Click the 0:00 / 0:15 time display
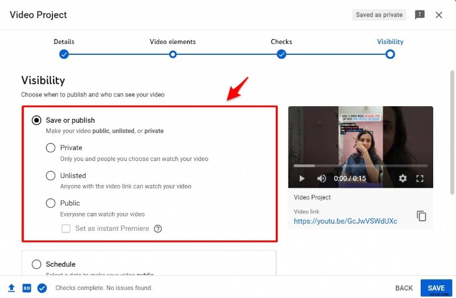The image size is (456, 298). (350, 178)
